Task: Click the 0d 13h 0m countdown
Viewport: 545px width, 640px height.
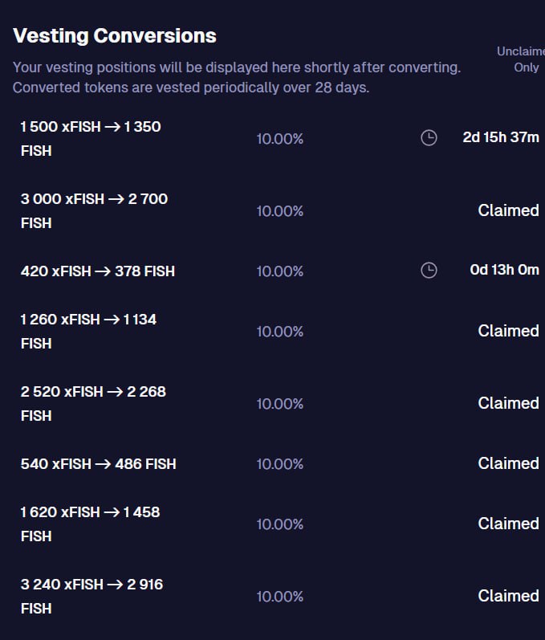Action: click(504, 270)
